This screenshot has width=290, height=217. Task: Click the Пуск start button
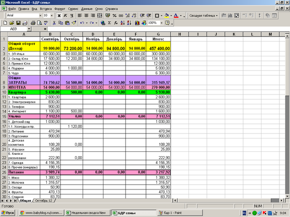pyautogui.click(x=9, y=212)
